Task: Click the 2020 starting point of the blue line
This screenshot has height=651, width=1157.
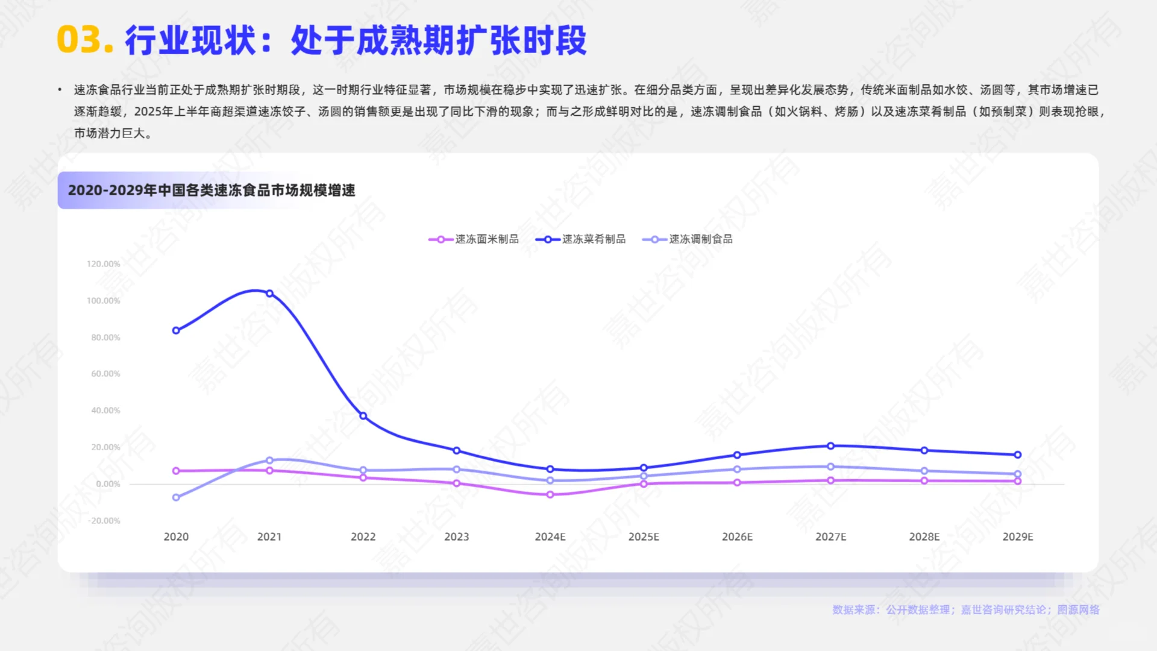Action: point(176,330)
